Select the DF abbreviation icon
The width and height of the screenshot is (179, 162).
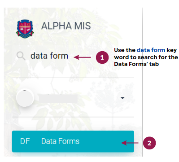(x=25, y=141)
